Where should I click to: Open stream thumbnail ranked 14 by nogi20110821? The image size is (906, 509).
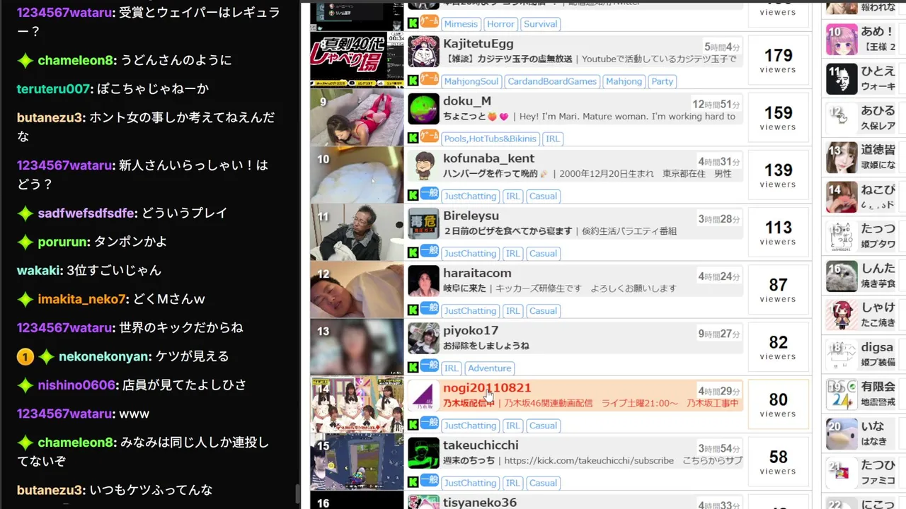[x=357, y=404]
